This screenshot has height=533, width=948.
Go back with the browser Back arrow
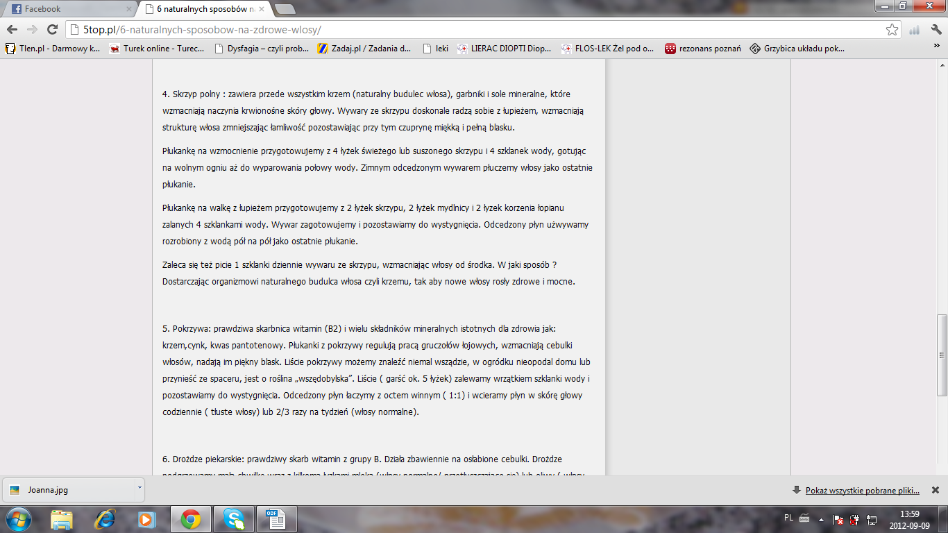12,30
